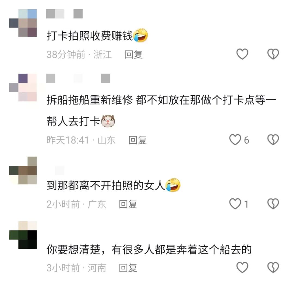Reply to the 3小时前 河南 comment
The height and width of the screenshot is (282, 294).
pyautogui.click(x=128, y=268)
